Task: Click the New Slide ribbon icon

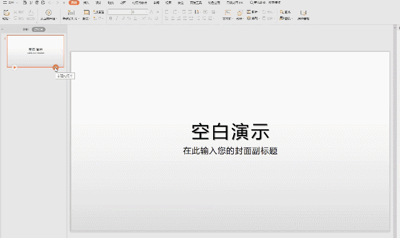Action: 71,12
